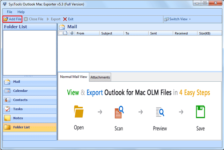The width and height of the screenshot is (224, 150).
Task: Minimize the SysTools window
Action: pyautogui.click(x=197, y=3)
